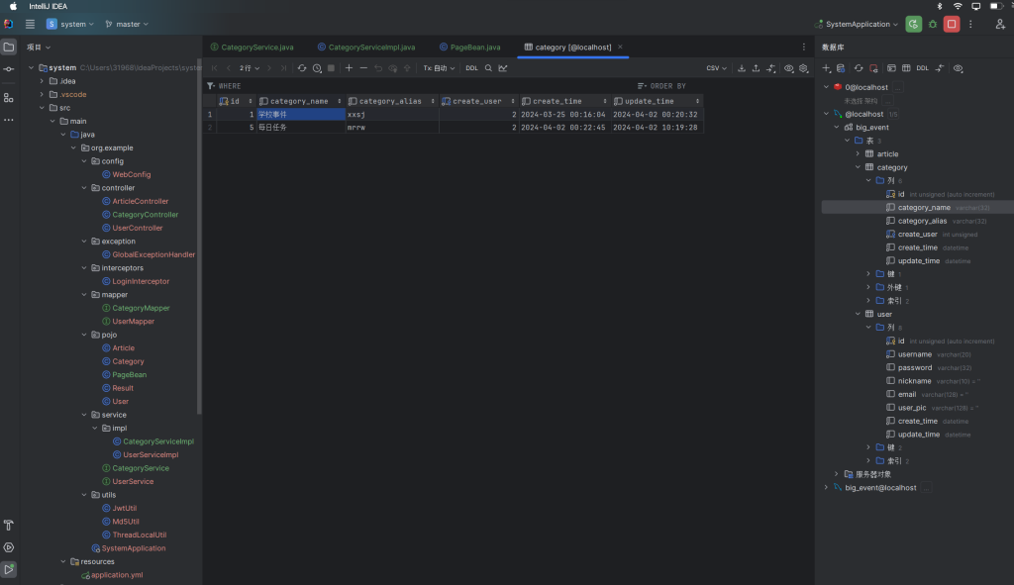The image size is (1014, 585).
Task: Reload the category table data
Action: click(x=302, y=68)
